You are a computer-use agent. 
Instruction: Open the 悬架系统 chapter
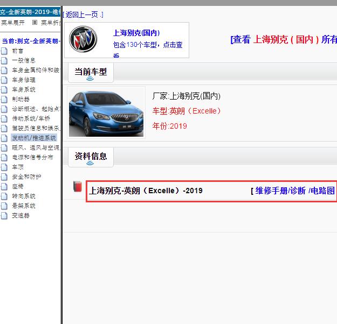(24, 206)
